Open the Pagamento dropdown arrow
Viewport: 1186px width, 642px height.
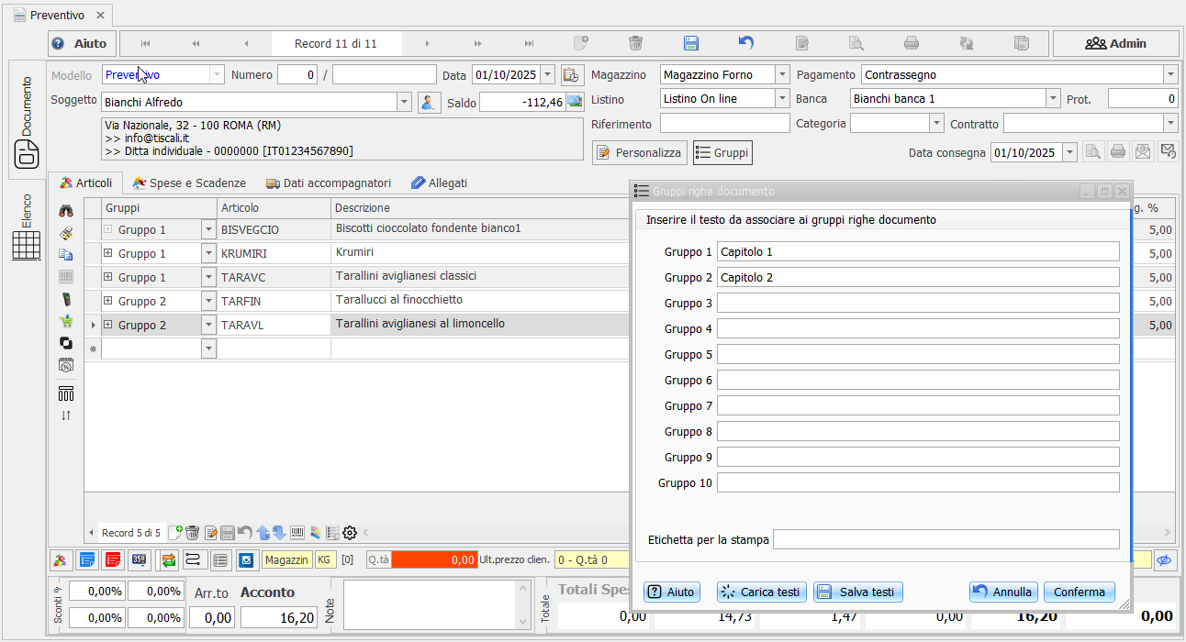1169,75
